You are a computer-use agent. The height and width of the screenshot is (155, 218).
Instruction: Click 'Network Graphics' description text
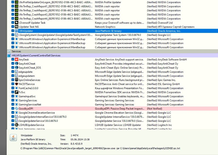coord(105,27)
